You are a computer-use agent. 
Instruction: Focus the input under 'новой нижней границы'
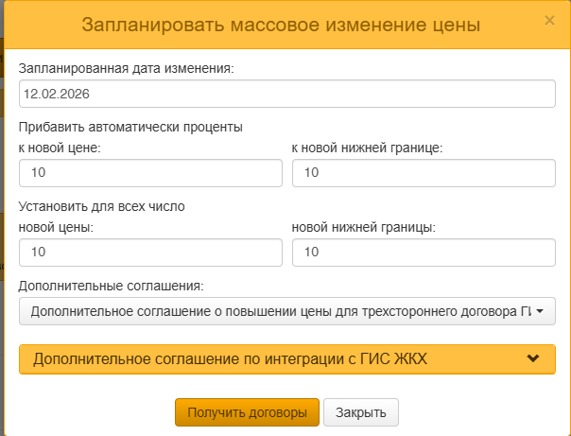pyautogui.click(x=424, y=253)
